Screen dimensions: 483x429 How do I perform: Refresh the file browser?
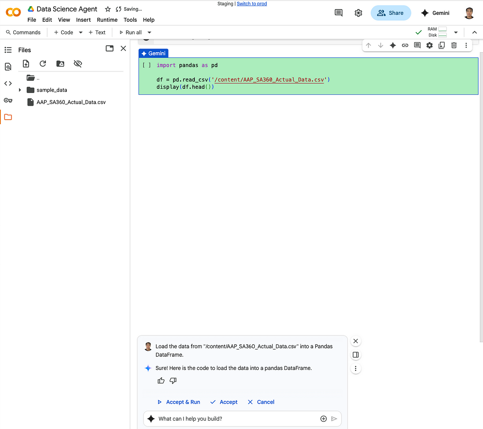(x=43, y=63)
